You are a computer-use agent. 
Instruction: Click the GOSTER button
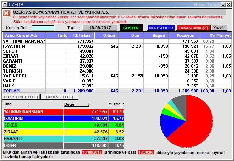point(131,28)
